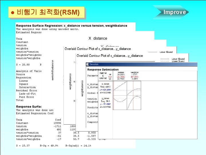This screenshot has width=206, height=155.
Task: Click the Predicte line in Session
Action: pyautogui.click(x=93, y=108)
